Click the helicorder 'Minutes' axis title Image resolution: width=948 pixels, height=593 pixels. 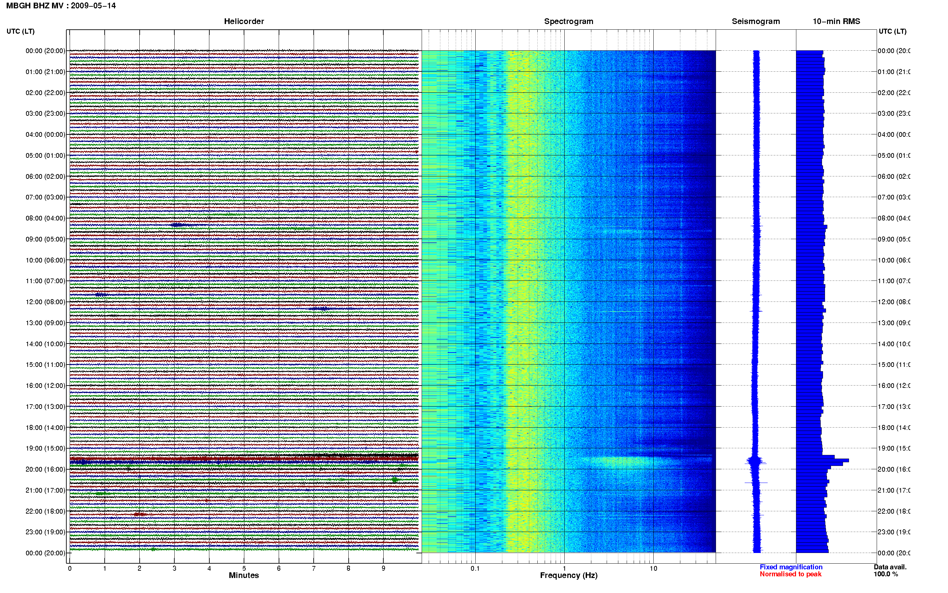coord(244,575)
